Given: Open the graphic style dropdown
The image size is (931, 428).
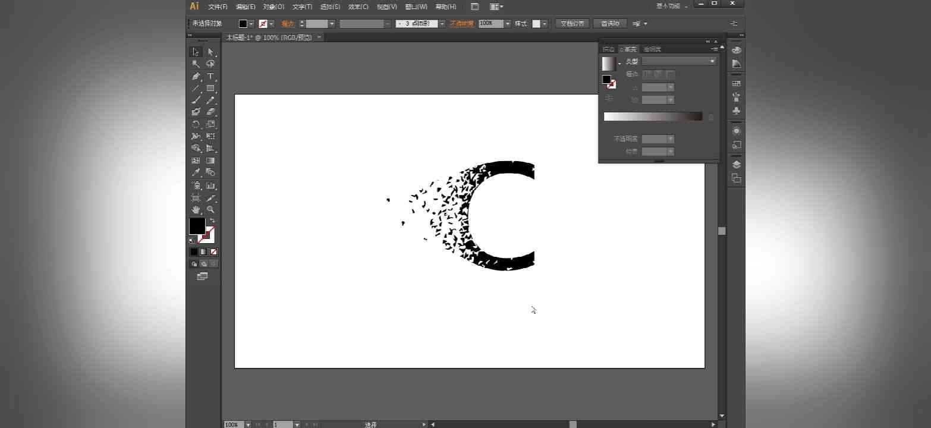Looking at the screenshot, I should 545,24.
